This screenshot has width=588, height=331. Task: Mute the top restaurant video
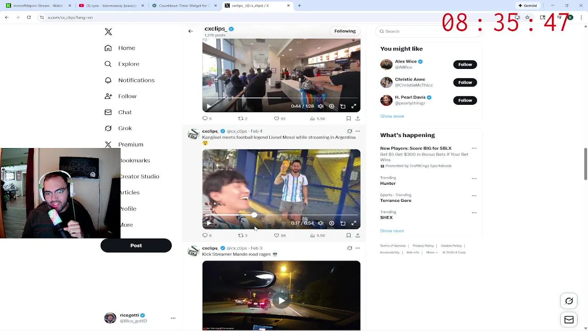321,106
